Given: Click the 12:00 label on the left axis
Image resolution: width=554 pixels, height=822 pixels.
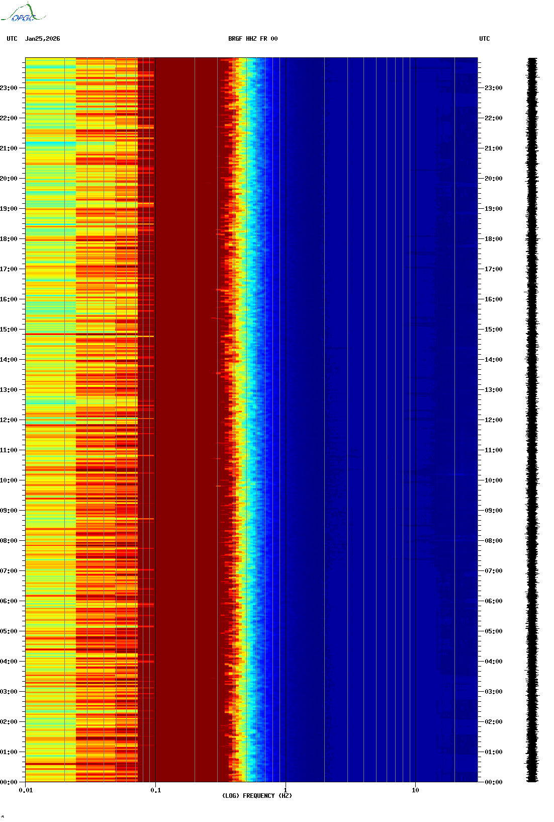Looking at the screenshot, I should (x=9, y=420).
